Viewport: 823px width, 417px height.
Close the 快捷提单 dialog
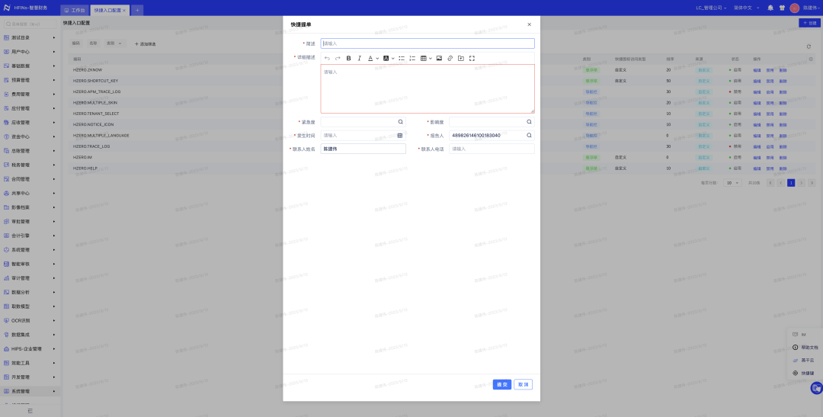530,24
